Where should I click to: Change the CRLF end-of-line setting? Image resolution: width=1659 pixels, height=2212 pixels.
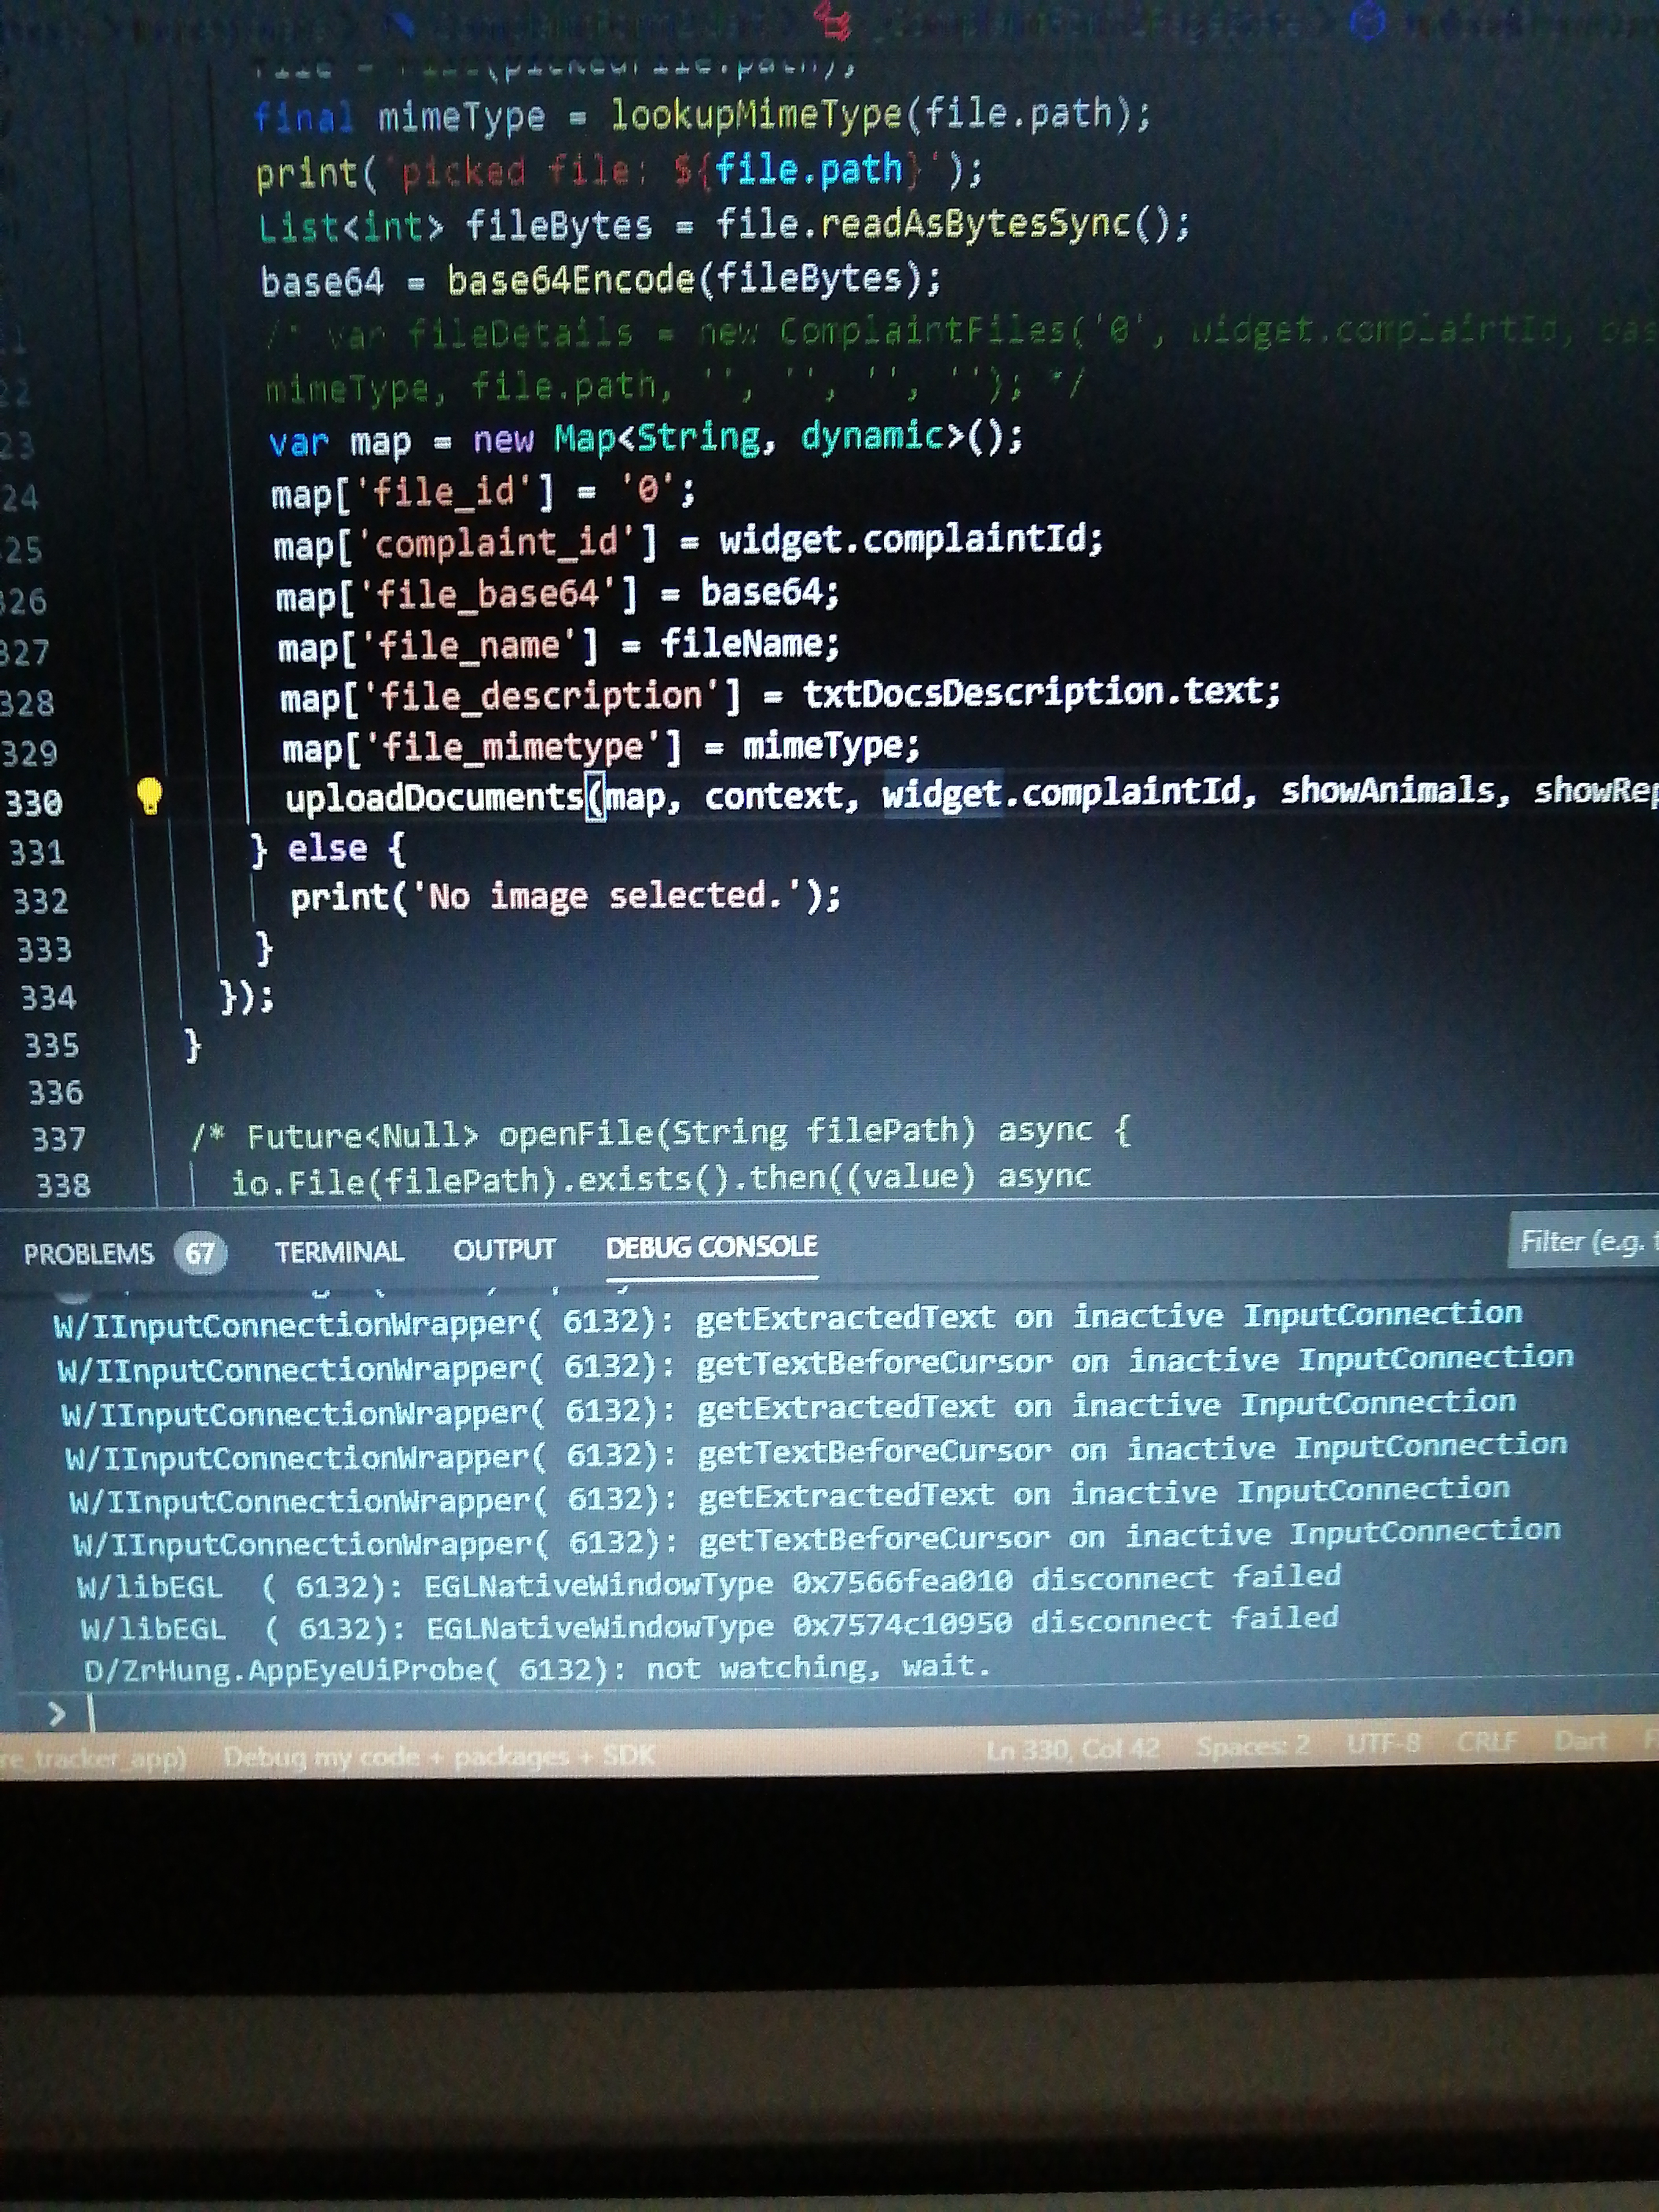[1486, 1742]
